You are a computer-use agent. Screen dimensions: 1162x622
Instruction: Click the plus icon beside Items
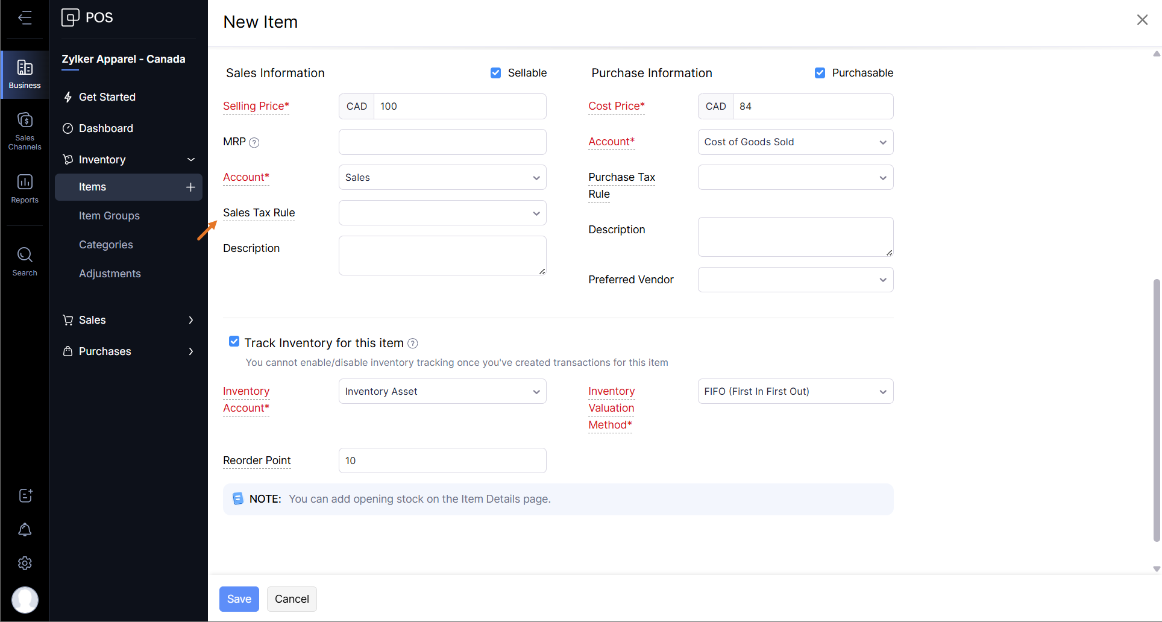click(190, 187)
